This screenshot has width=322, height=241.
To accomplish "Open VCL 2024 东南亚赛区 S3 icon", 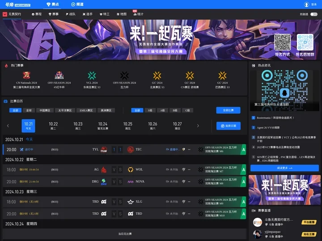I will (92, 75).
